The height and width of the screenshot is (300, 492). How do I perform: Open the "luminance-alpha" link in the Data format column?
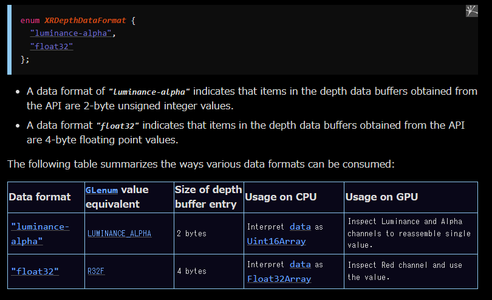tap(40, 234)
